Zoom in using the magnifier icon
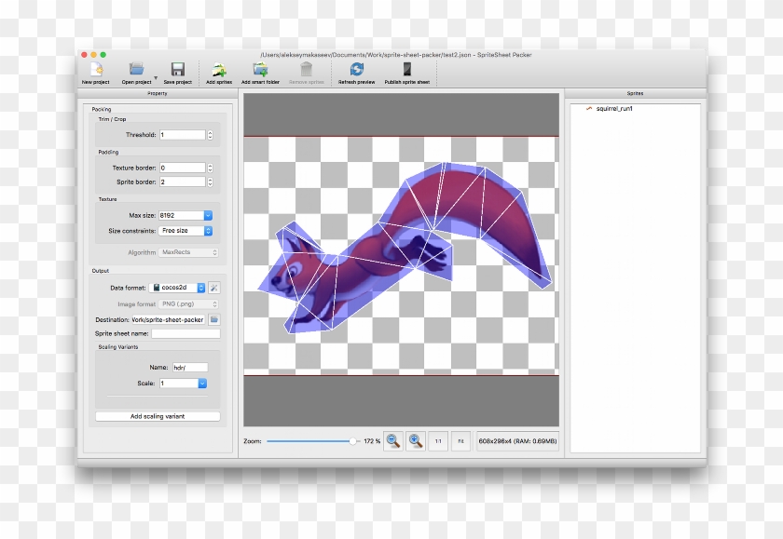Image resolution: width=783 pixels, height=539 pixels. (414, 440)
